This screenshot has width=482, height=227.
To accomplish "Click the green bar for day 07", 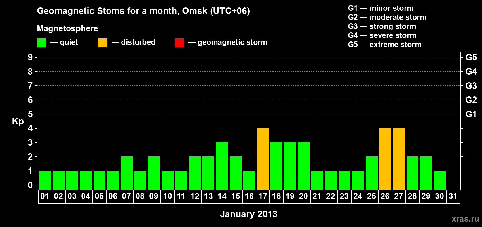I will pyautogui.click(x=127, y=173).
